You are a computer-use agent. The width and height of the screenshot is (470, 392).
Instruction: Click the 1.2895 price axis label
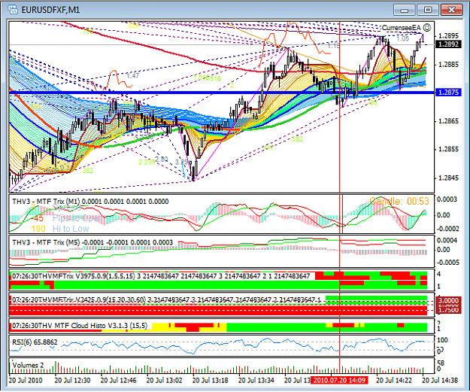[448, 36]
